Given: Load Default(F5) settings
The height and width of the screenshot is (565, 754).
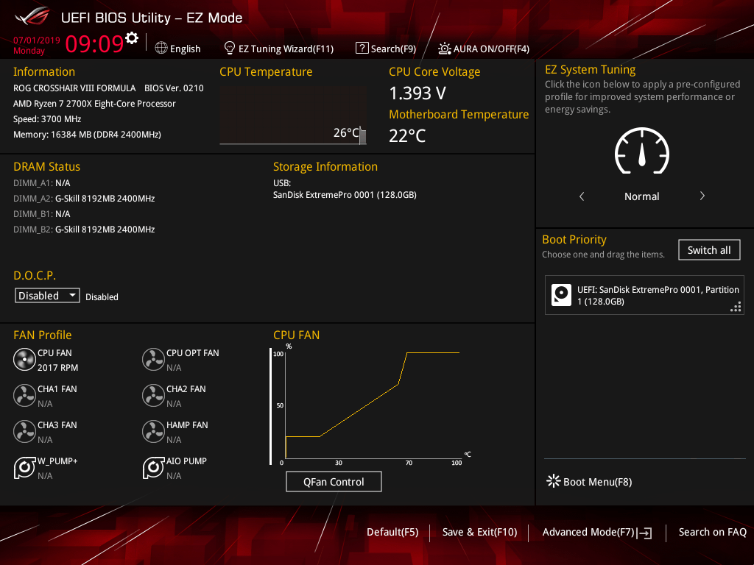Looking at the screenshot, I should tap(392, 532).
